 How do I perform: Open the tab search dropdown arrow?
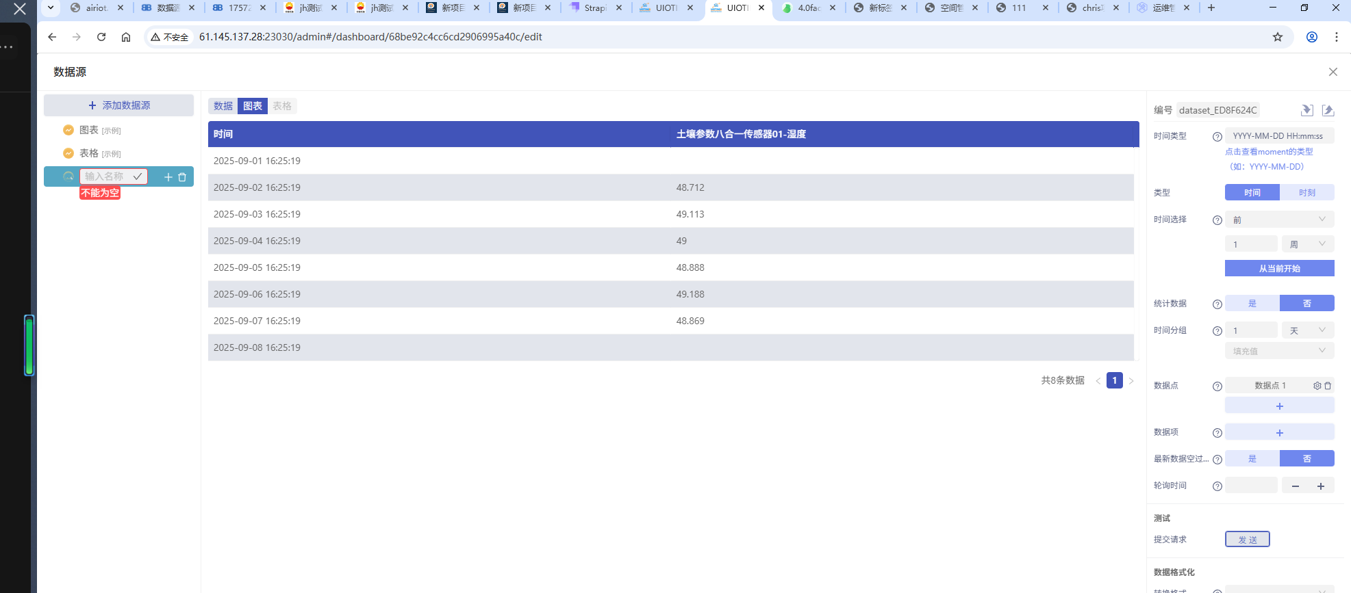(51, 8)
